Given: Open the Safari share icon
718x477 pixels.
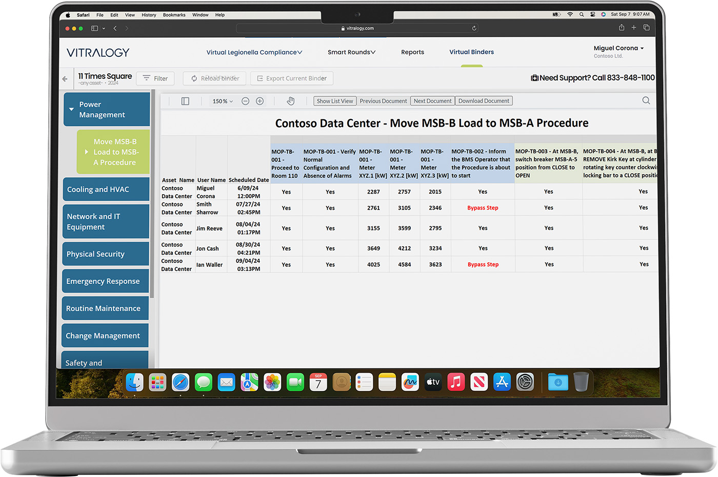Looking at the screenshot, I should [622, 28].
